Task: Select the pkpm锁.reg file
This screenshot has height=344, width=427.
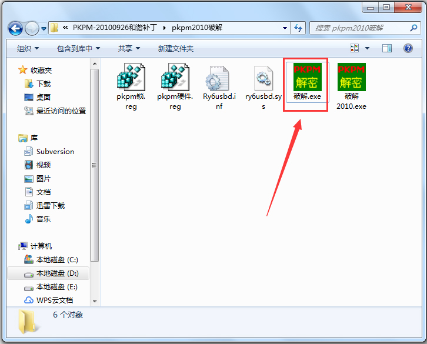Action: coord(131,86)
